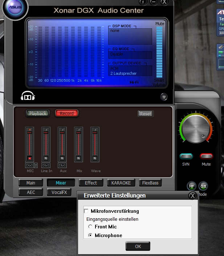Adjust the MIC volume slider

[x=29, y=133]
